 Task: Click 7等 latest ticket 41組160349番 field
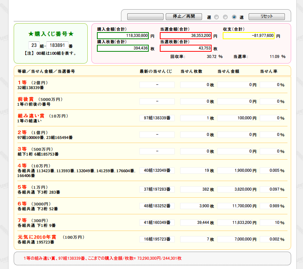pyautogui.click(x=157, y=223)
